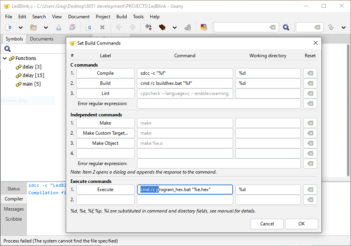Switch to the Messages tab
351x246 pixels.
click(x=14, y=209)
